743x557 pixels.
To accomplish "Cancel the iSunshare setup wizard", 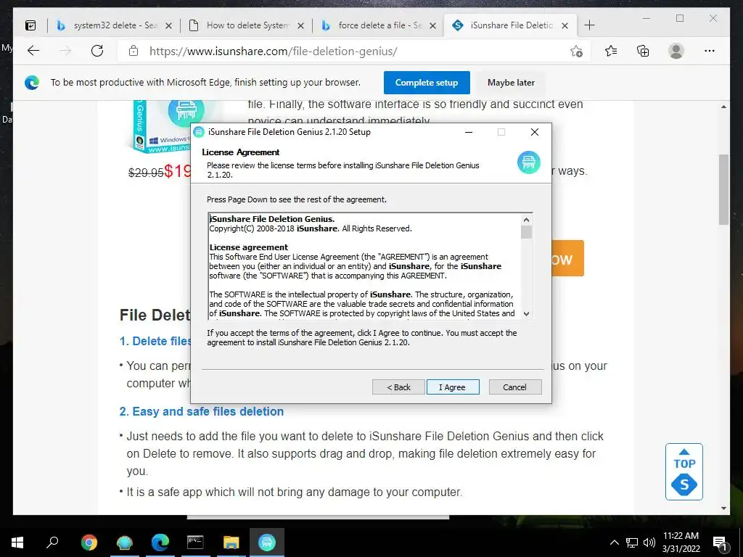I will point(514,387).
